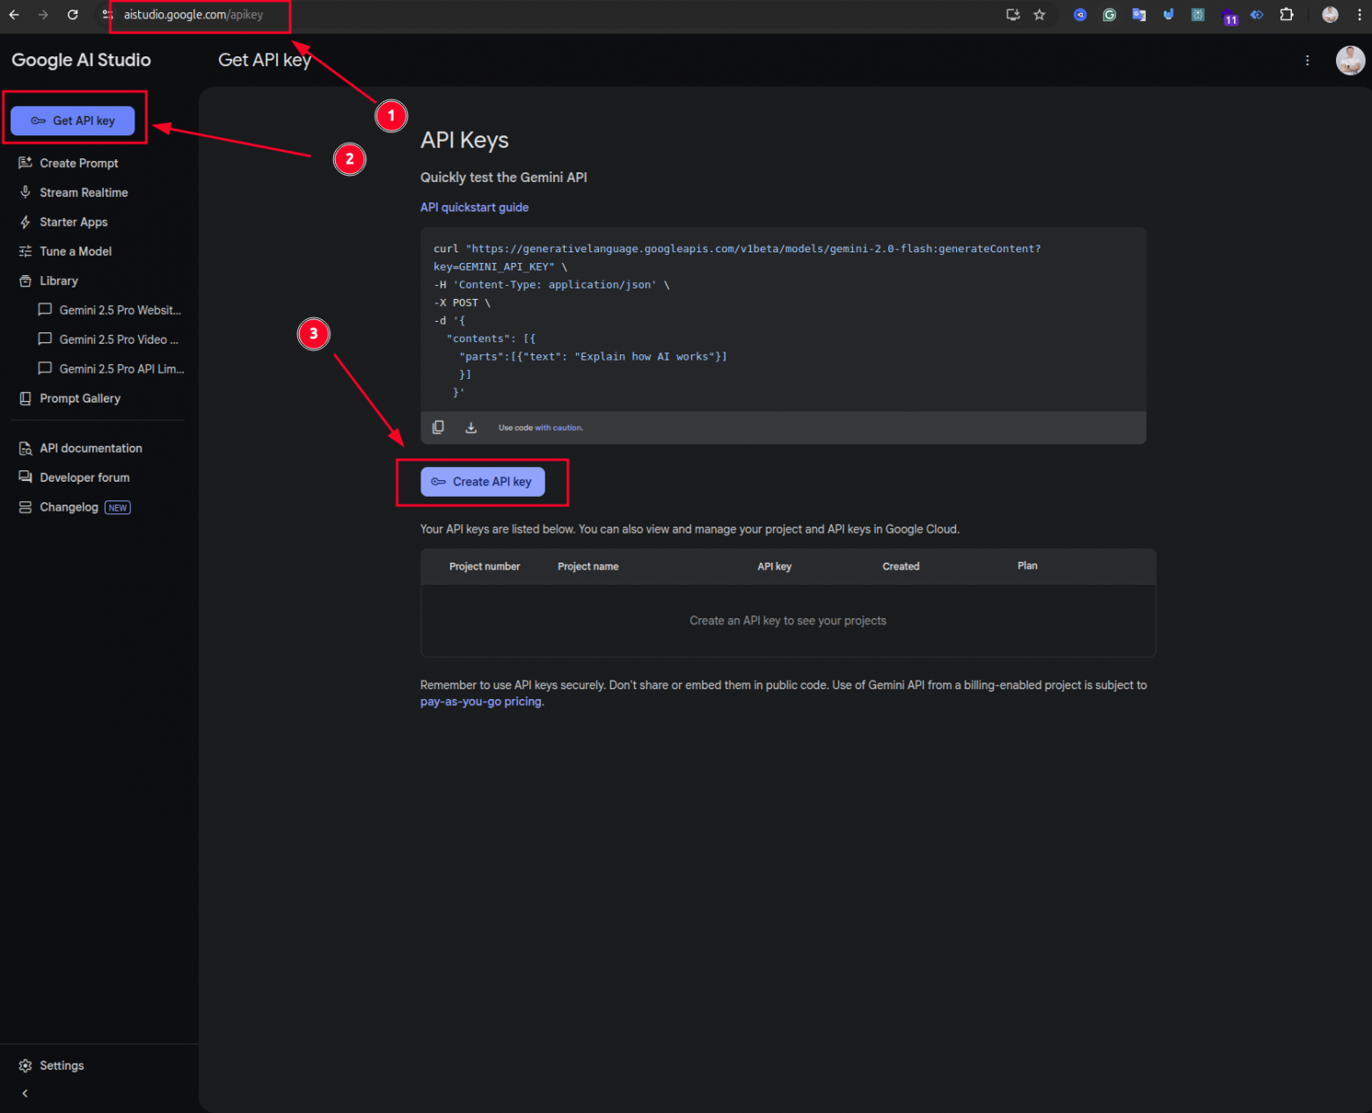Follow the pay-as-you-go pricing link

point(480,702)
